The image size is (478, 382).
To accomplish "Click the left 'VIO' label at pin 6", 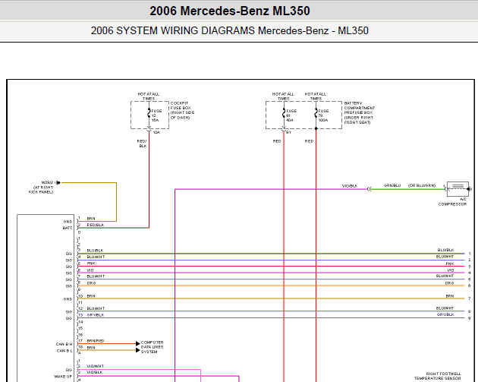I will [x=90, y=270].
